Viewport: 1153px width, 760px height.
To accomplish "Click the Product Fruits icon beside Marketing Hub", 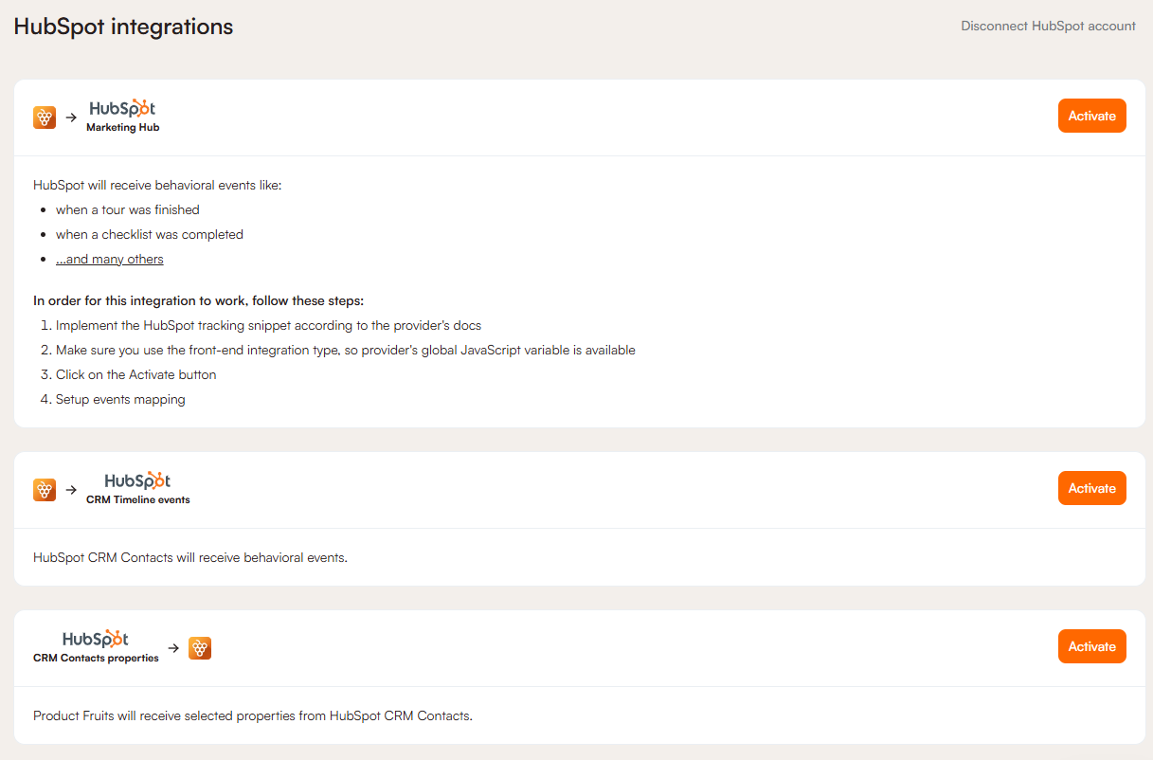I will (45, 118).
